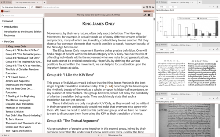Viewport: 220px width, 137px height.
Task: Toggle the detach square icon beside Writings
Action: point(4,2)
